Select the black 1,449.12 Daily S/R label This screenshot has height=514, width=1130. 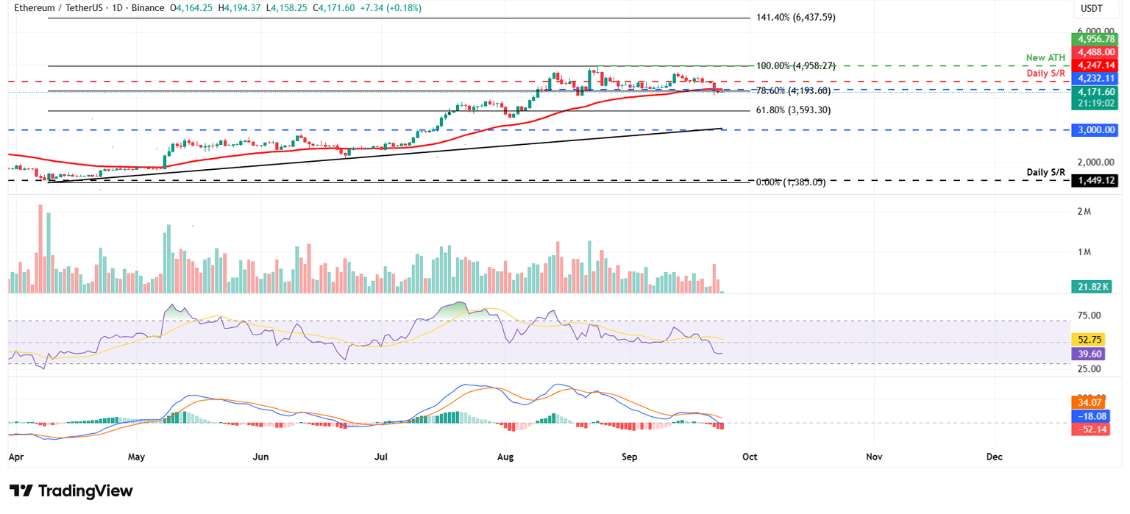point(1094,180)
